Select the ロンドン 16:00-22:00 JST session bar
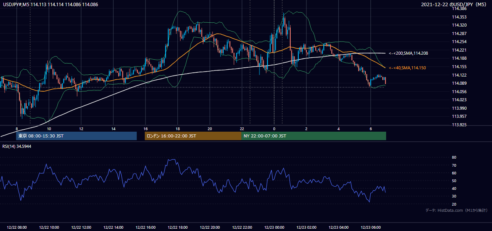492x231 pixels. click(x=193, y=136)
